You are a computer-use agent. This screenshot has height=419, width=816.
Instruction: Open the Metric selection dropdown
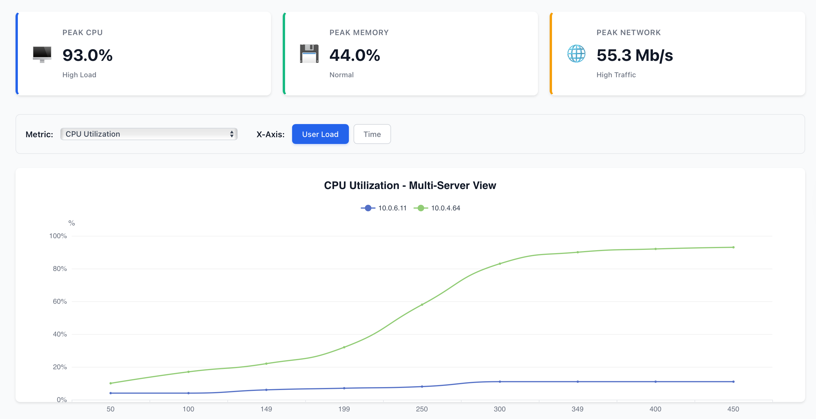[148, 134]
